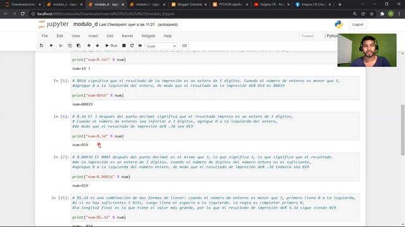Click the Logout button

[x=358, y=25]
